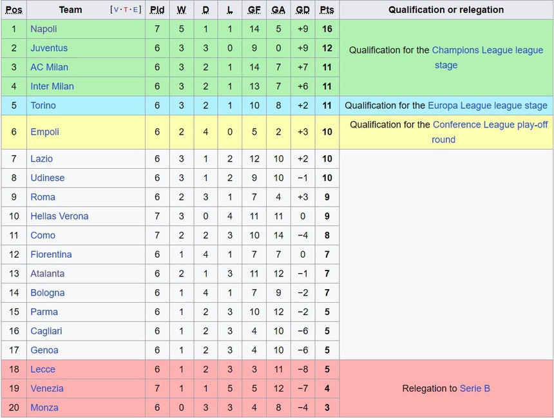
Task: Open the Champions League league stage link
Action: (489, 50)
